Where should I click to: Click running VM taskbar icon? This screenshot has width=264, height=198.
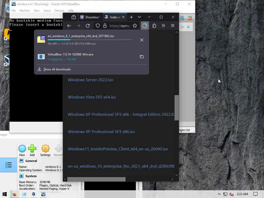tap(43, 194)
